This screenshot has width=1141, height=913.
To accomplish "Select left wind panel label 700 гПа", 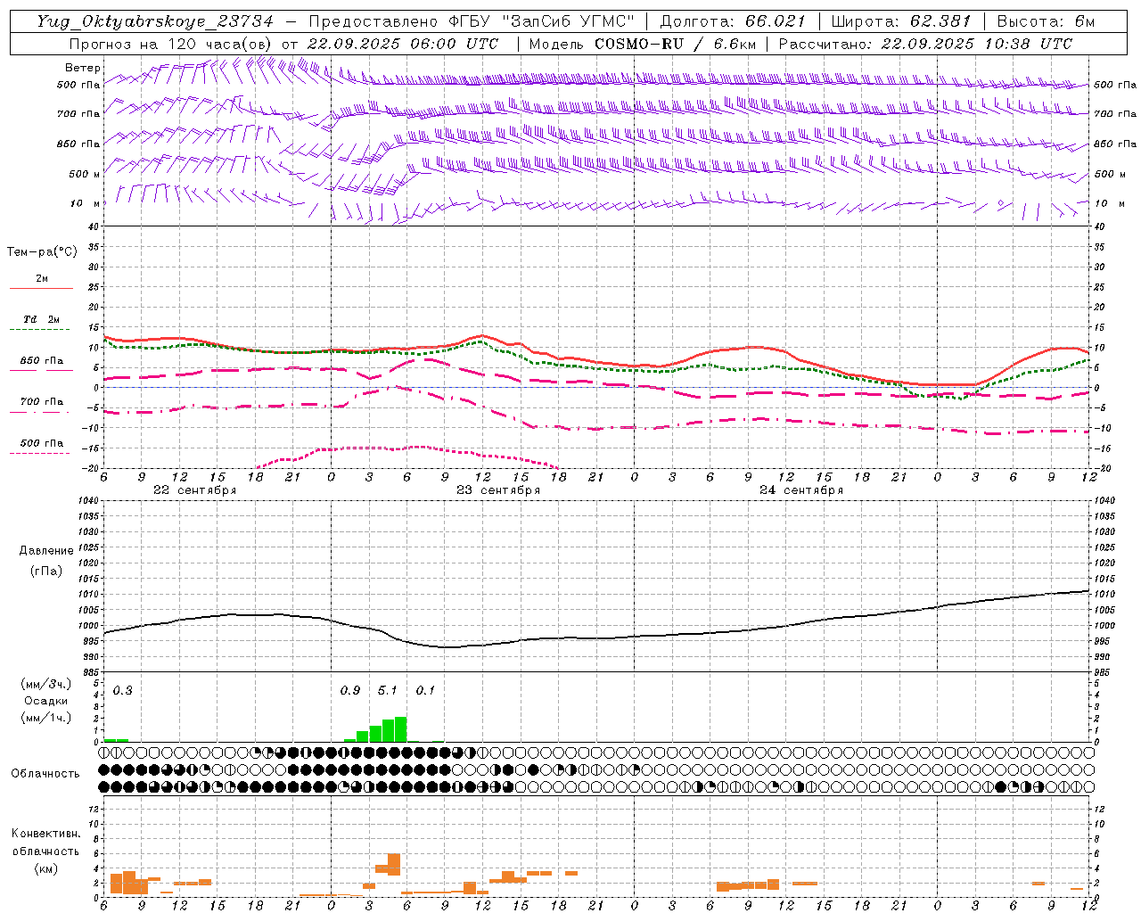I will (78, 114).
